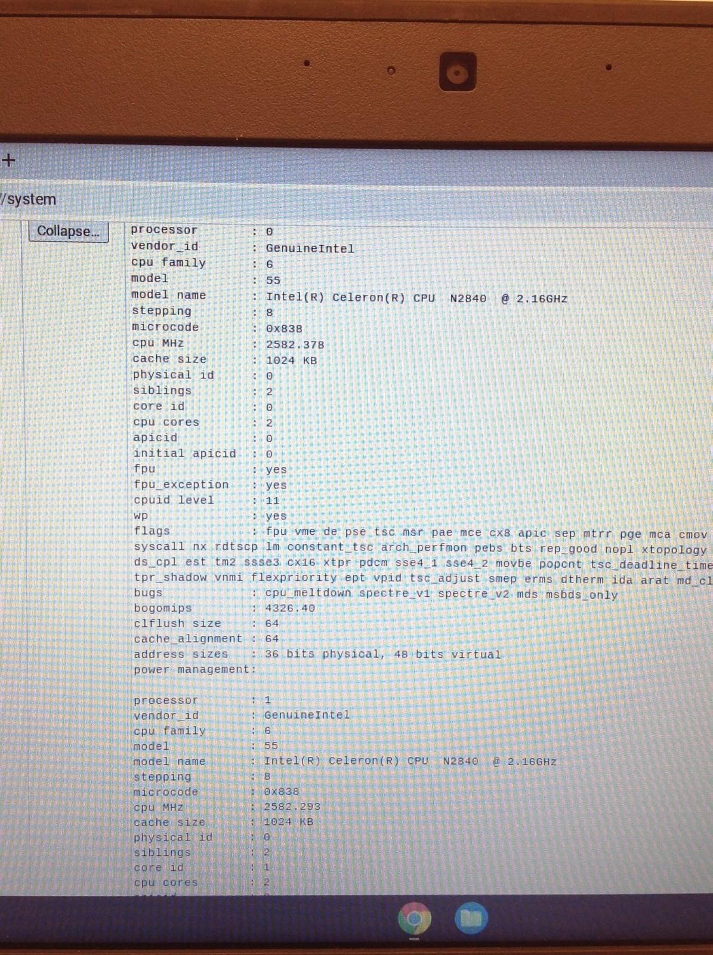This screenshot has width=713, height=955.
Task: Select the 'processor : 1' line
Action: [x=202, y=700]
